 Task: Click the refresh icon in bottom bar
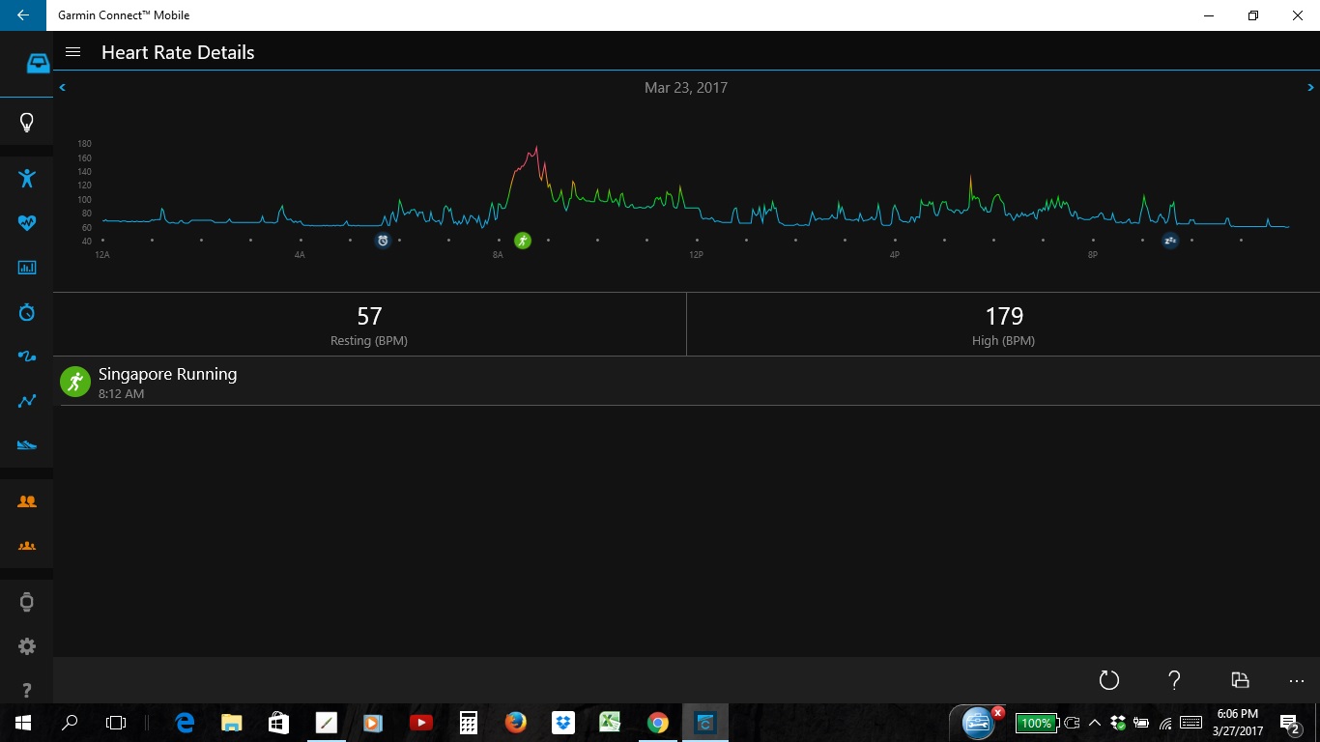point(1109,680)
